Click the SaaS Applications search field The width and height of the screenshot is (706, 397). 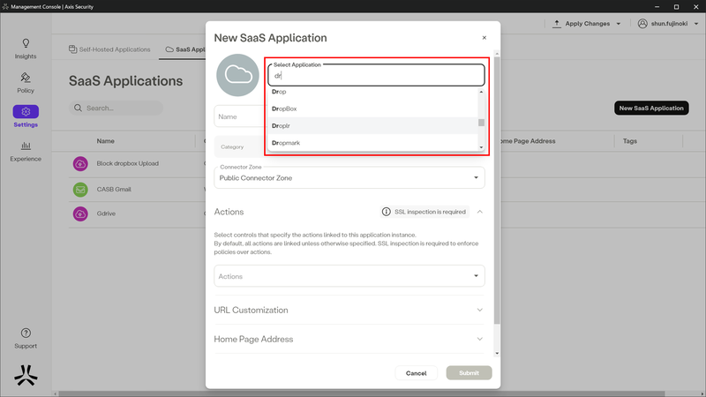coord(116,108)
